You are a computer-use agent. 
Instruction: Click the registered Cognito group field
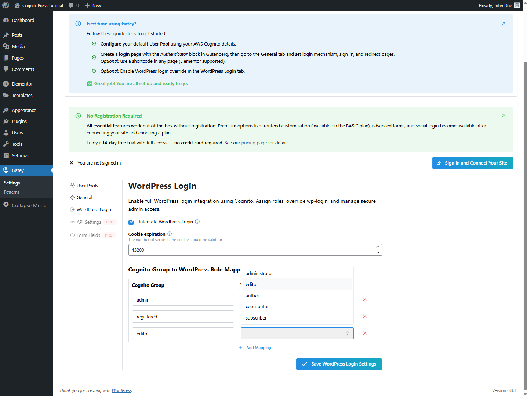coord(183,317)
